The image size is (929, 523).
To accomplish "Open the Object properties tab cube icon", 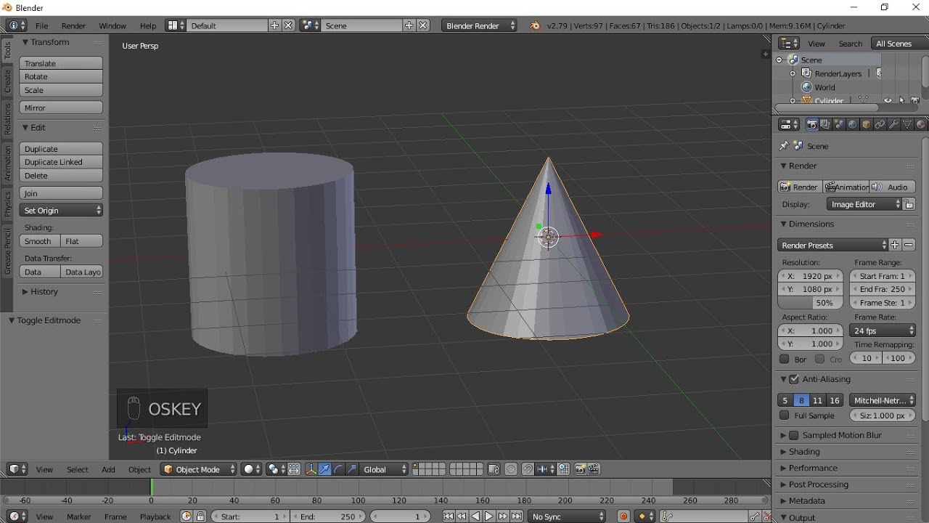I will pos(866,125).
